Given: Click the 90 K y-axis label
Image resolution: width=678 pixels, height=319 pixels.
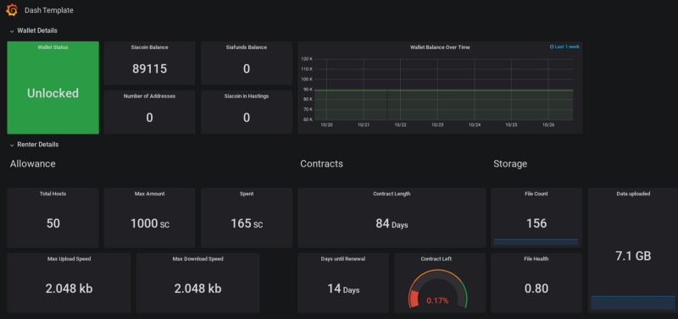Looking at the screenshot, I should pos(308,90).
